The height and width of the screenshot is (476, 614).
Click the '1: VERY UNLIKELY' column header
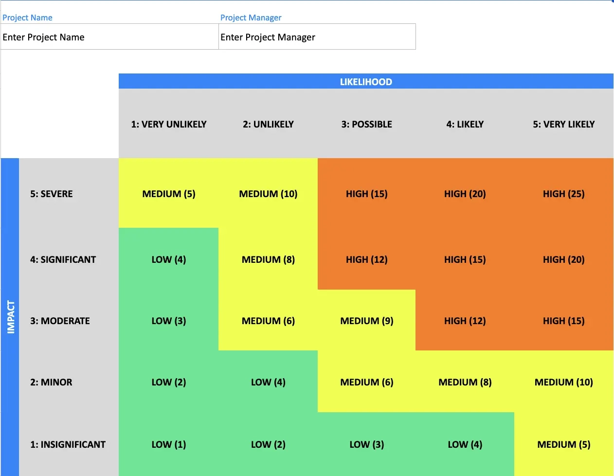point(169,124)
